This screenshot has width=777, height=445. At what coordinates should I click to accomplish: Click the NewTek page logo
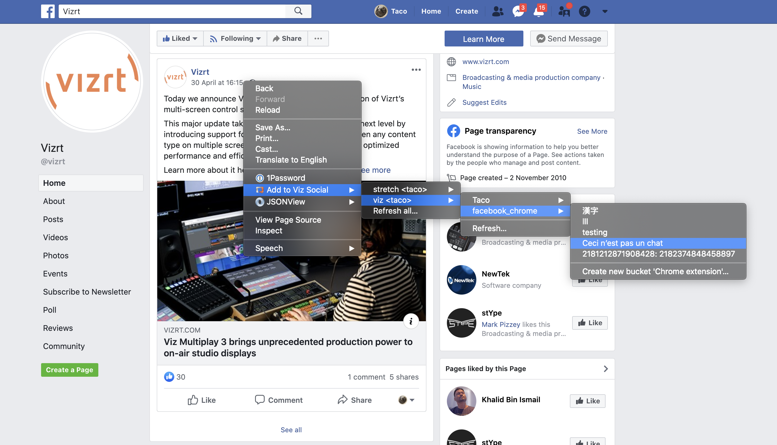[461, 280]
